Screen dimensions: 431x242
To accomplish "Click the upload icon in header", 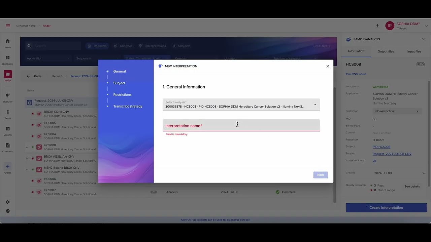I will pos(377,26).
